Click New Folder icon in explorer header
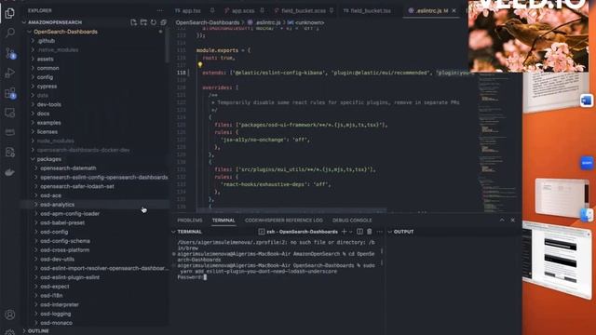596x335 pixels. click(143, 22)
